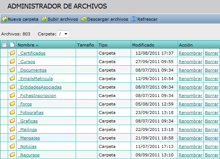Sort by Tamaño column header
Image resolution: width=220 pixels, height=159 pixels.
[x=85, y=45]
